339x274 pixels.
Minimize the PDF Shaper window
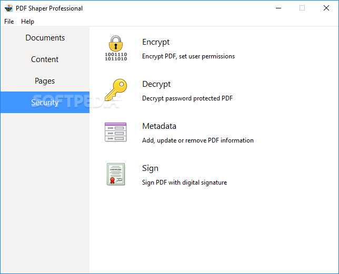[x=278, y=8]
